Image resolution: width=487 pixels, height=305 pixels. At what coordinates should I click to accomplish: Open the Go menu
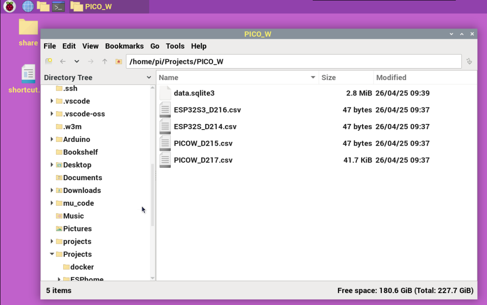pyautogui.click(x=155, y=46)
